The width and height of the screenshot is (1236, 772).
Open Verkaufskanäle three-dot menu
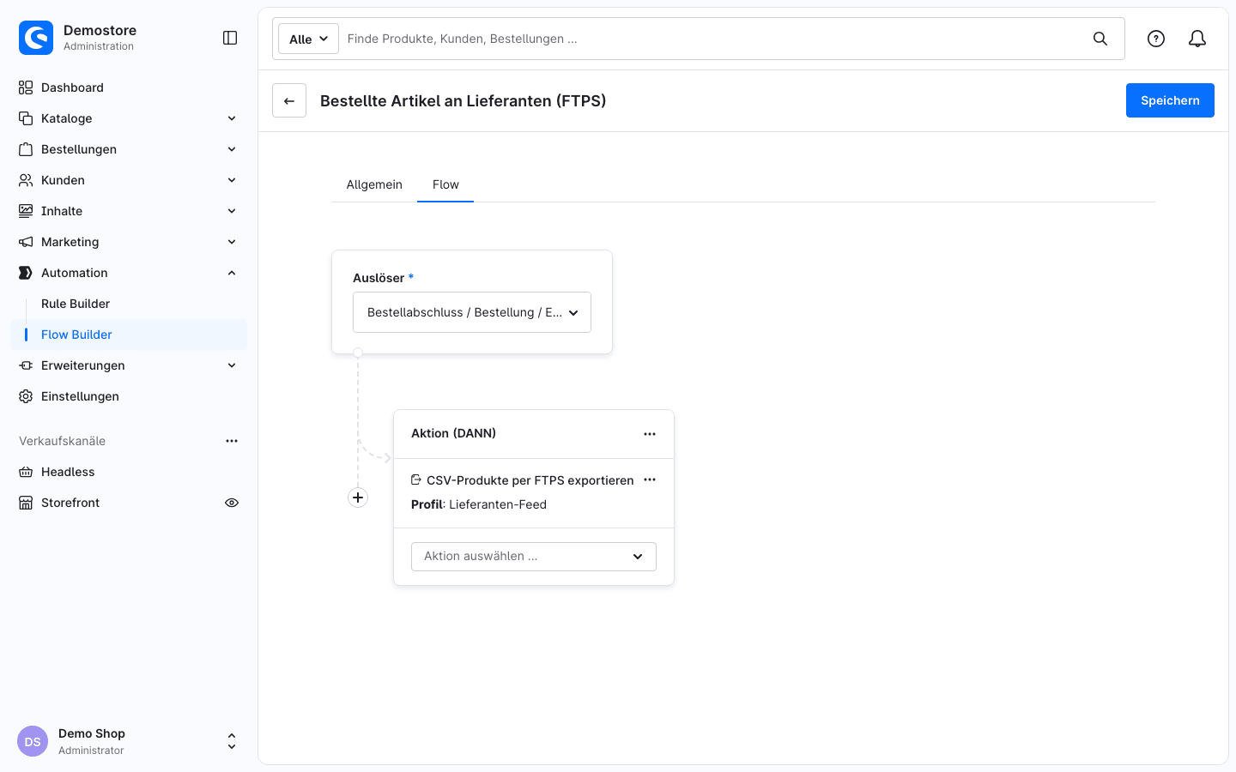click(x=232, y=441)
